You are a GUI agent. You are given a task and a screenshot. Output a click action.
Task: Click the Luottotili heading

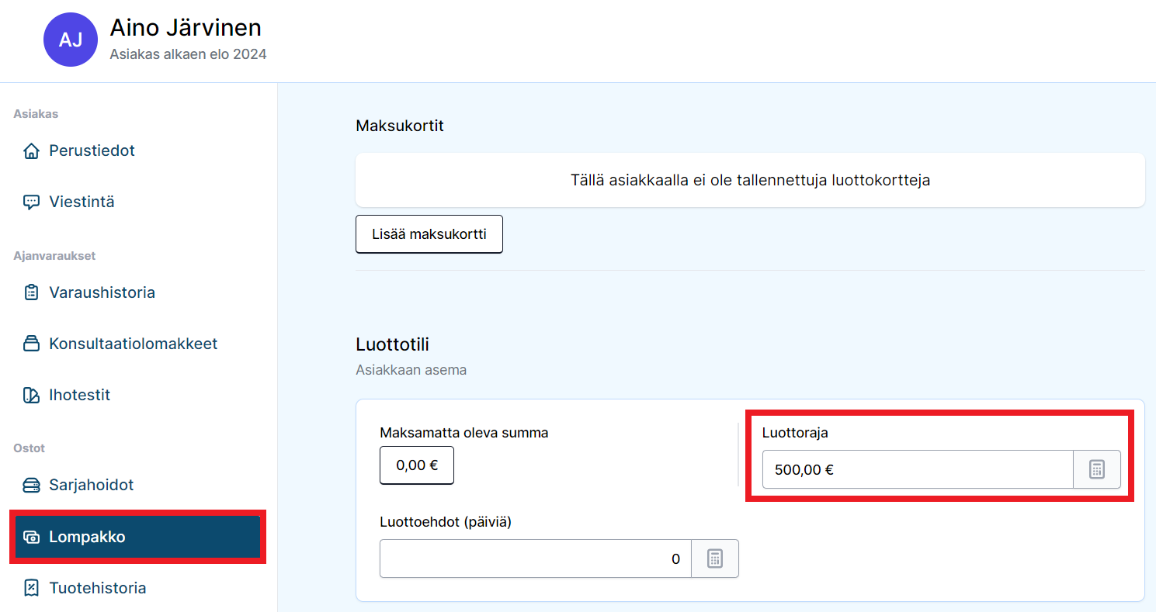pyautogui.click(x=392, y=344)
